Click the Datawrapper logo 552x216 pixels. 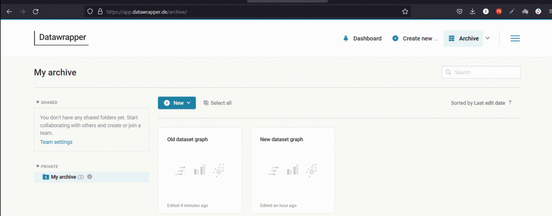(x=61, y=38)
